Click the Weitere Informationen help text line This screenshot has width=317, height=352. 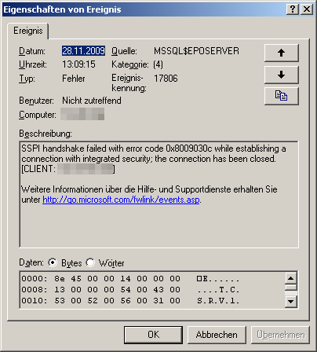(149, 189)
